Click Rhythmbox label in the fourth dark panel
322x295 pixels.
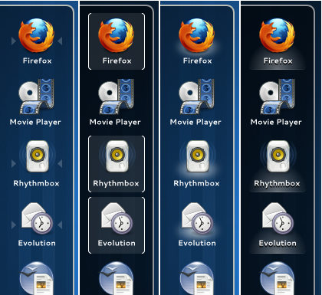[x=277, y=183]
